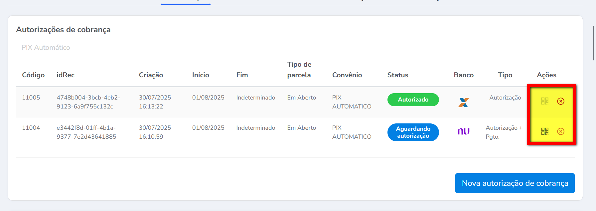This screenshot has height=211, width=596.
Task: Click the Código column header
Action: pos(33,75)
